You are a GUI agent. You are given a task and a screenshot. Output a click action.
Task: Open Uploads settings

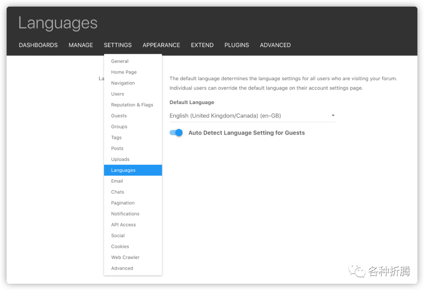[133, 159]
